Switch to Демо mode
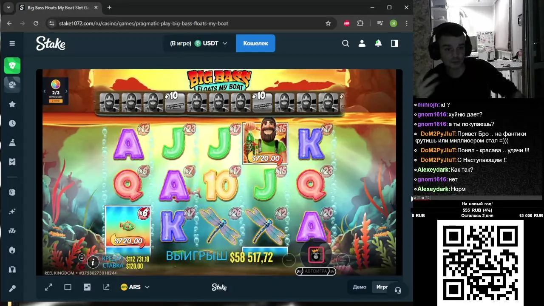 (360, 287)
